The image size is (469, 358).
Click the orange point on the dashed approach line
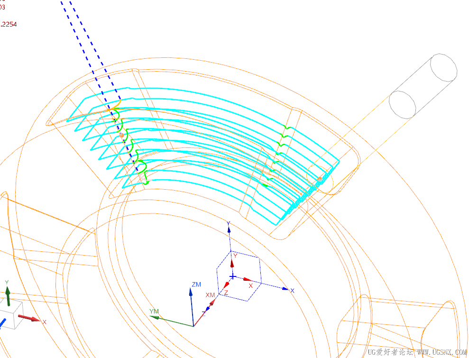(x=121, y=135)
